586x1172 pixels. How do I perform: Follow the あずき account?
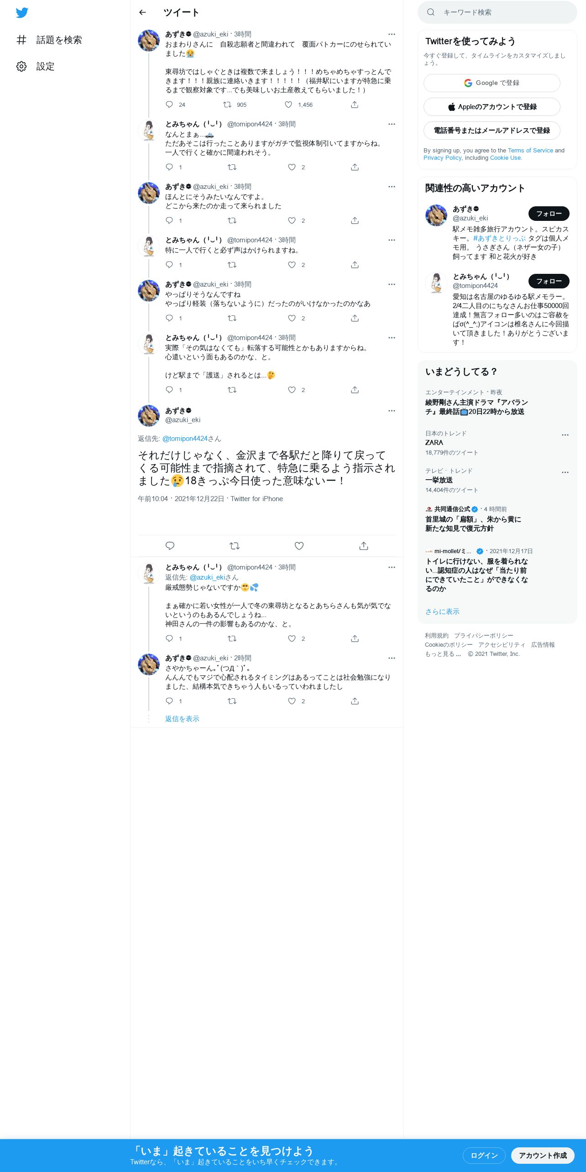(549, 214)
